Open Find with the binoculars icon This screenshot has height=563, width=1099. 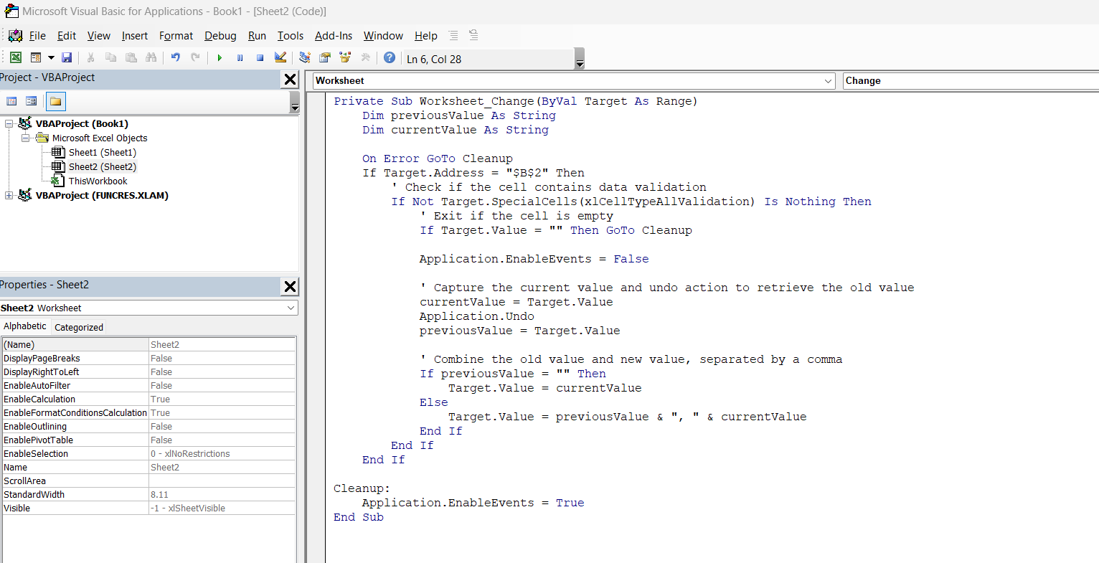[151, 57]
